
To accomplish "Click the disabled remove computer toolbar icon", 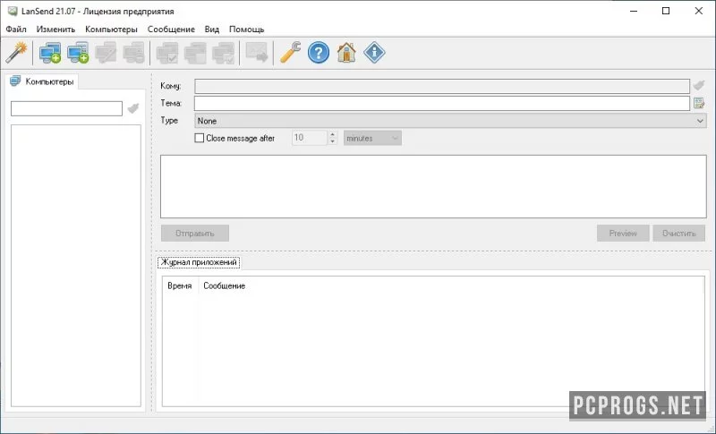I will point(133,53).
